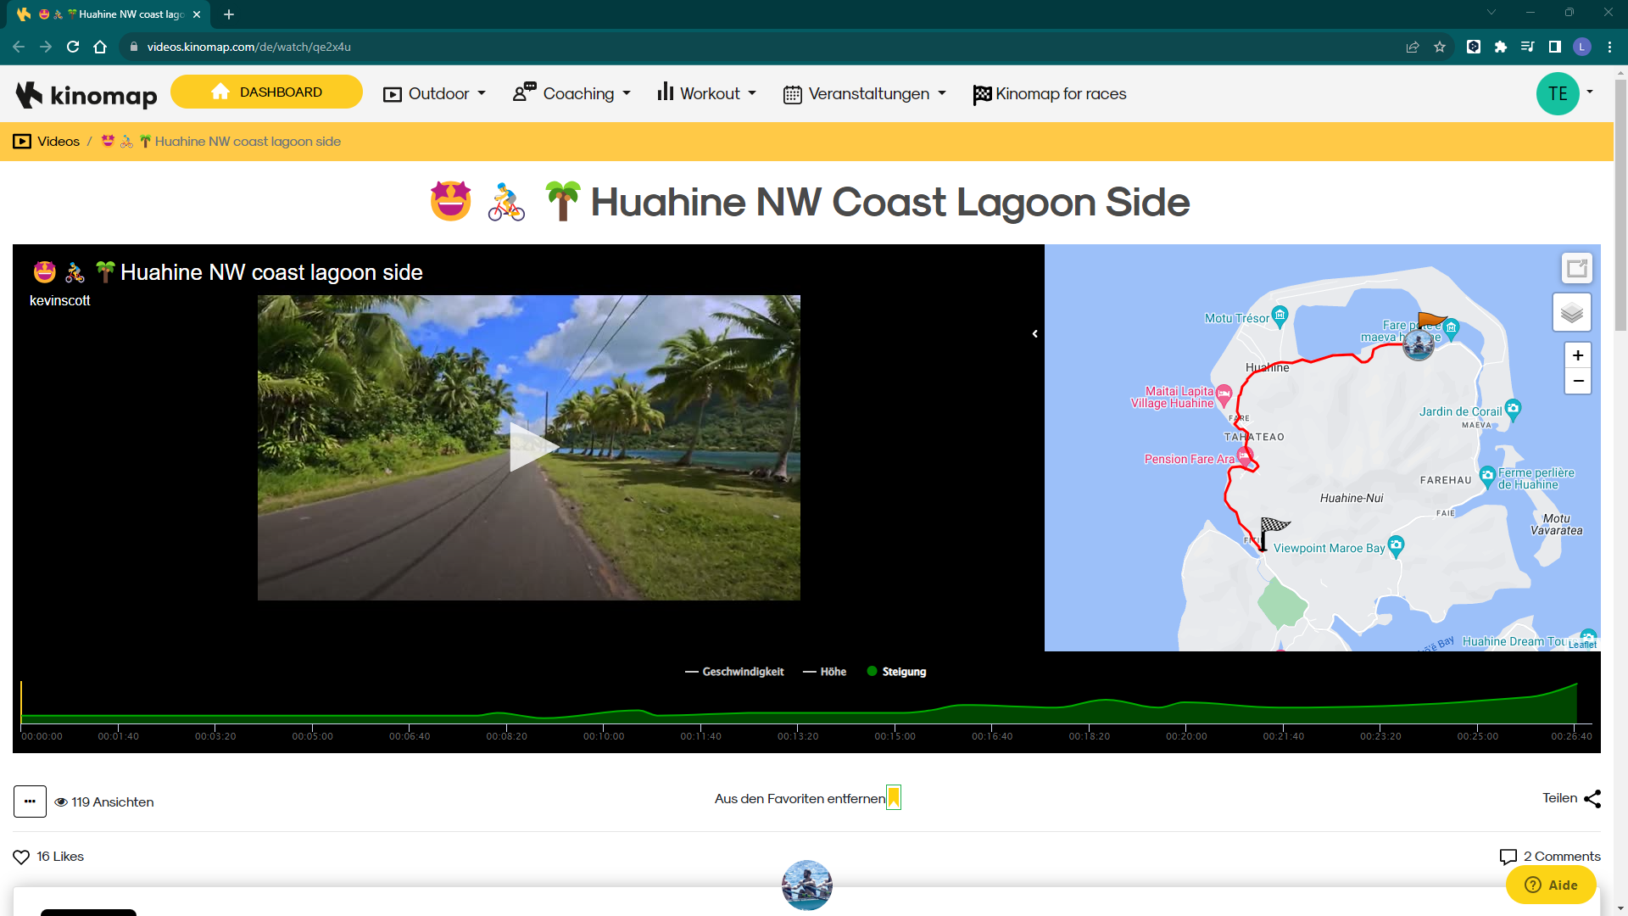Viewport: 1628px width, 916px height.
Task: Expand the Veranstaltungen menu
Action: [x=865, y=94]
